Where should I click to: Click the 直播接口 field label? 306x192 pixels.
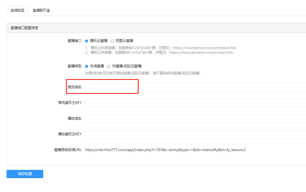[74, 41]
